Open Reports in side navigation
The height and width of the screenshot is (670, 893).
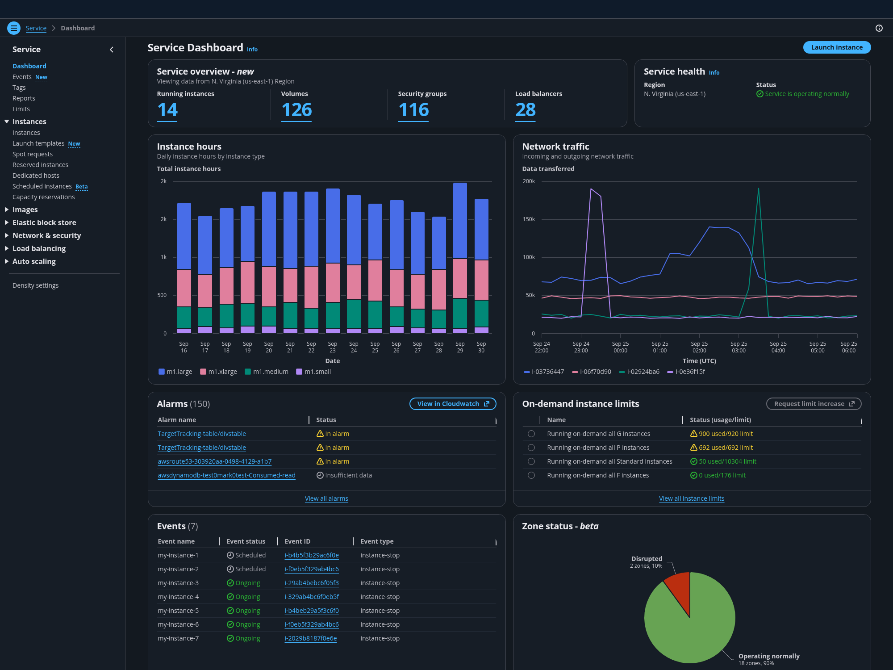(24, 98)
